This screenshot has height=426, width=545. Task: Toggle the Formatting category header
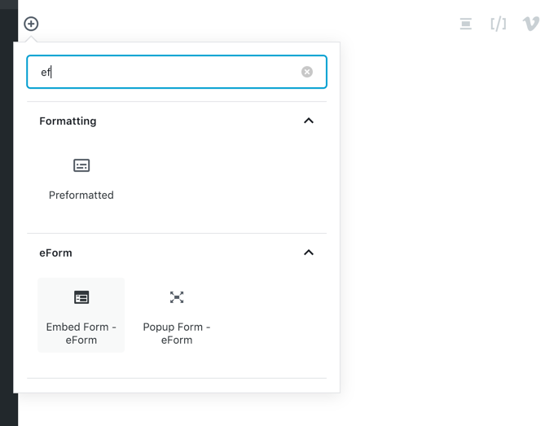pyautogui.click(x=177, y=121)
